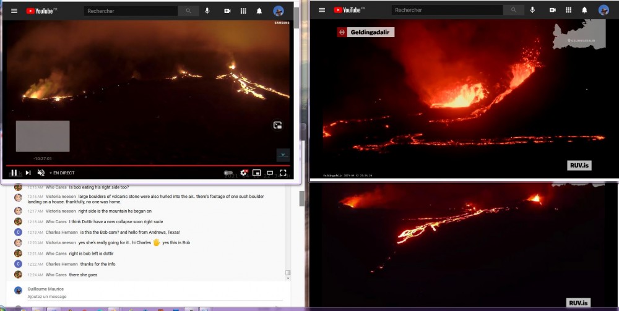Click YouTube logo in right window
This screenshot has width=619, height=311.
(348, 10)
